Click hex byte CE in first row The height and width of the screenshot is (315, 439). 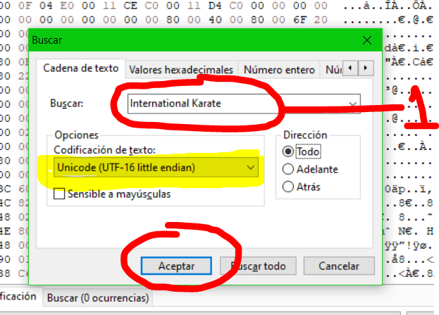130,6
